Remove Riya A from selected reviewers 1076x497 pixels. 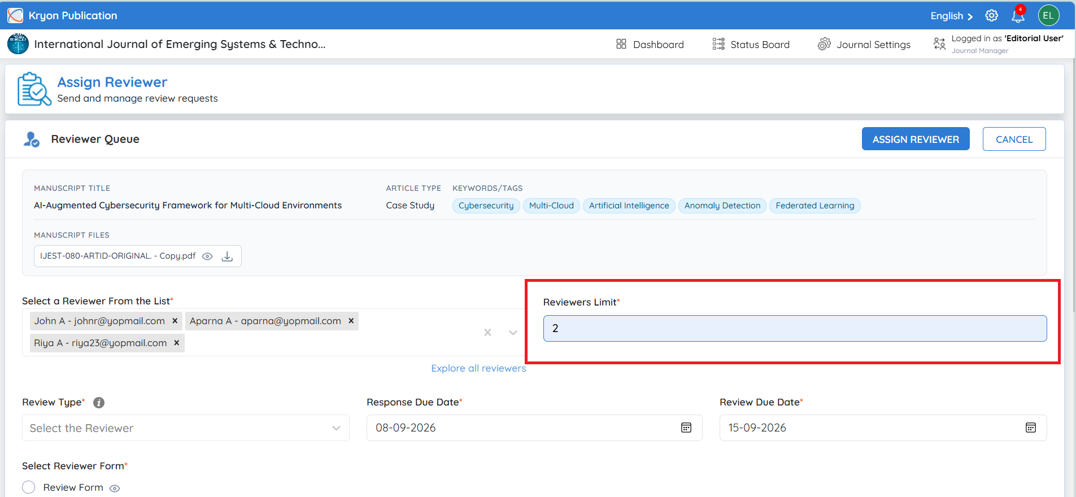(x=177, y=343)
